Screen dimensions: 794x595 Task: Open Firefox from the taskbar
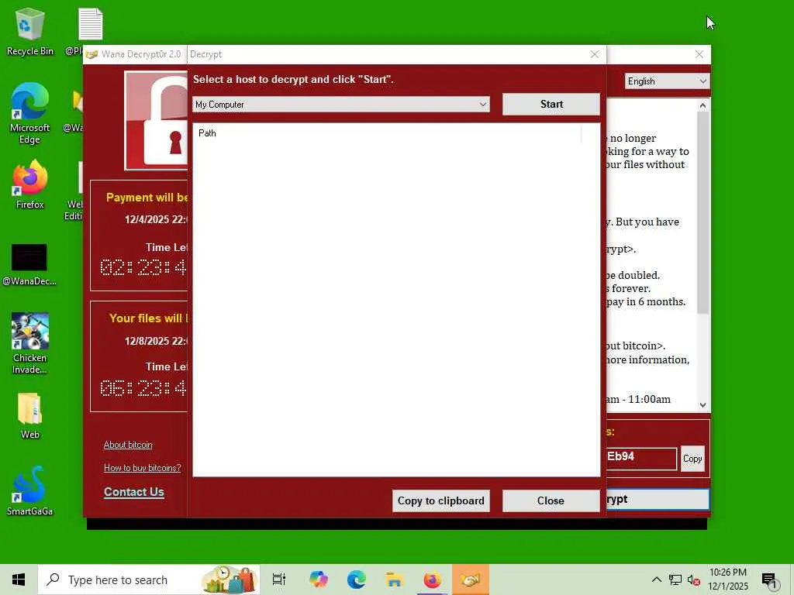[432, 580]
